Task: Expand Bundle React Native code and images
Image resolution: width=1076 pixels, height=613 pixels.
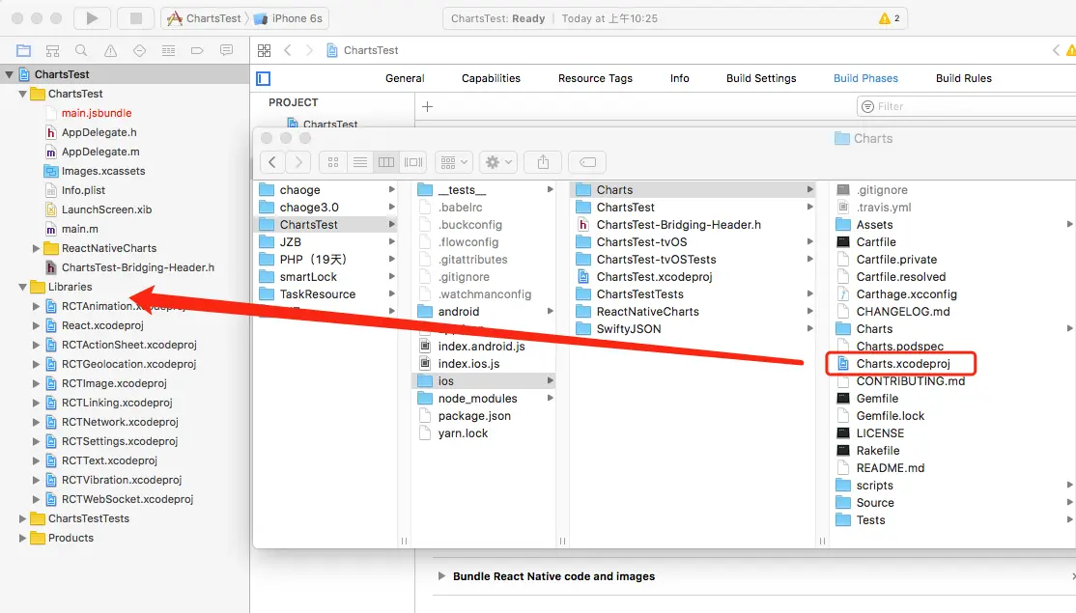Action: click(x=441, y=576)
